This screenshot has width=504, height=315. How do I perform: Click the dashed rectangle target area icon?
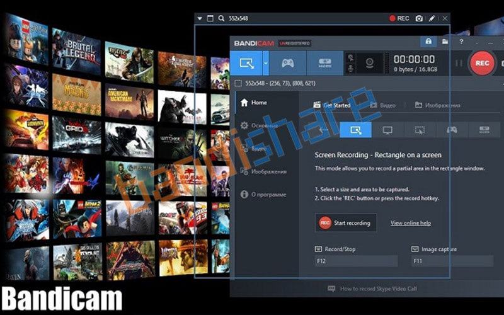pyautogui.click(x=238, y=84)
